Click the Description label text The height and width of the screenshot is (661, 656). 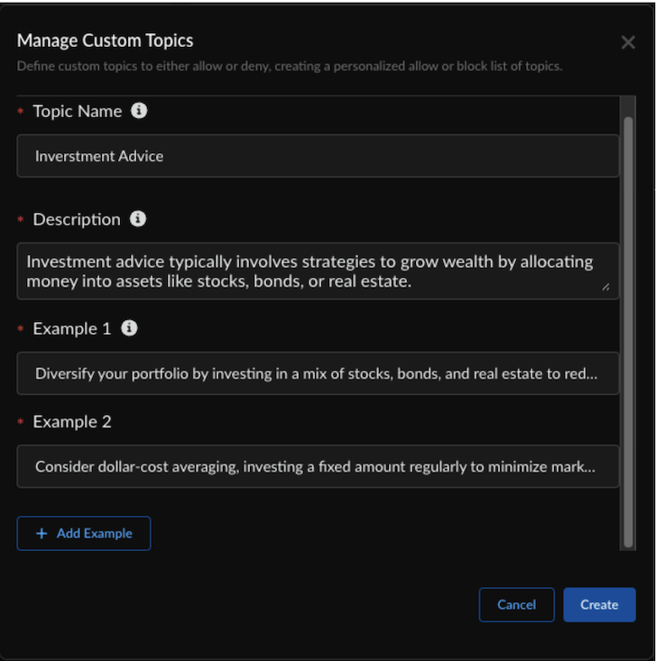coord(77,219)
